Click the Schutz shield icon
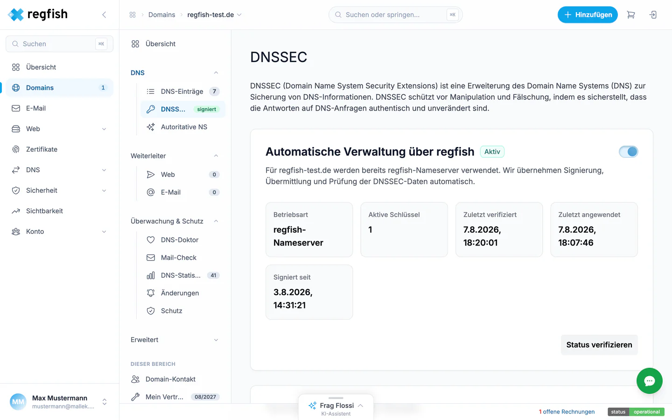 (151, 311)
